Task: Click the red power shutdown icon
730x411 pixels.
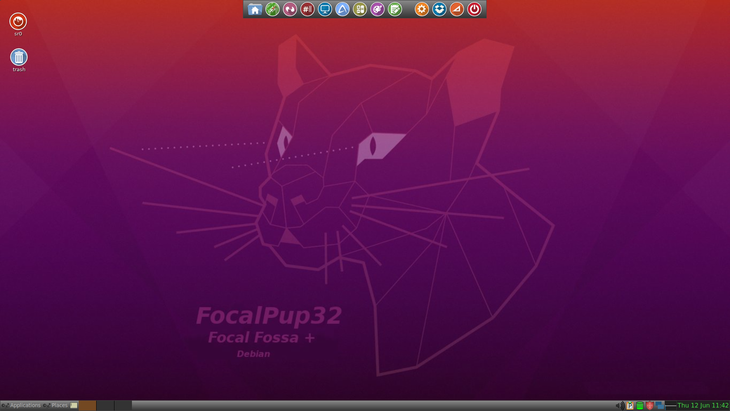Action: coord(474,9)
